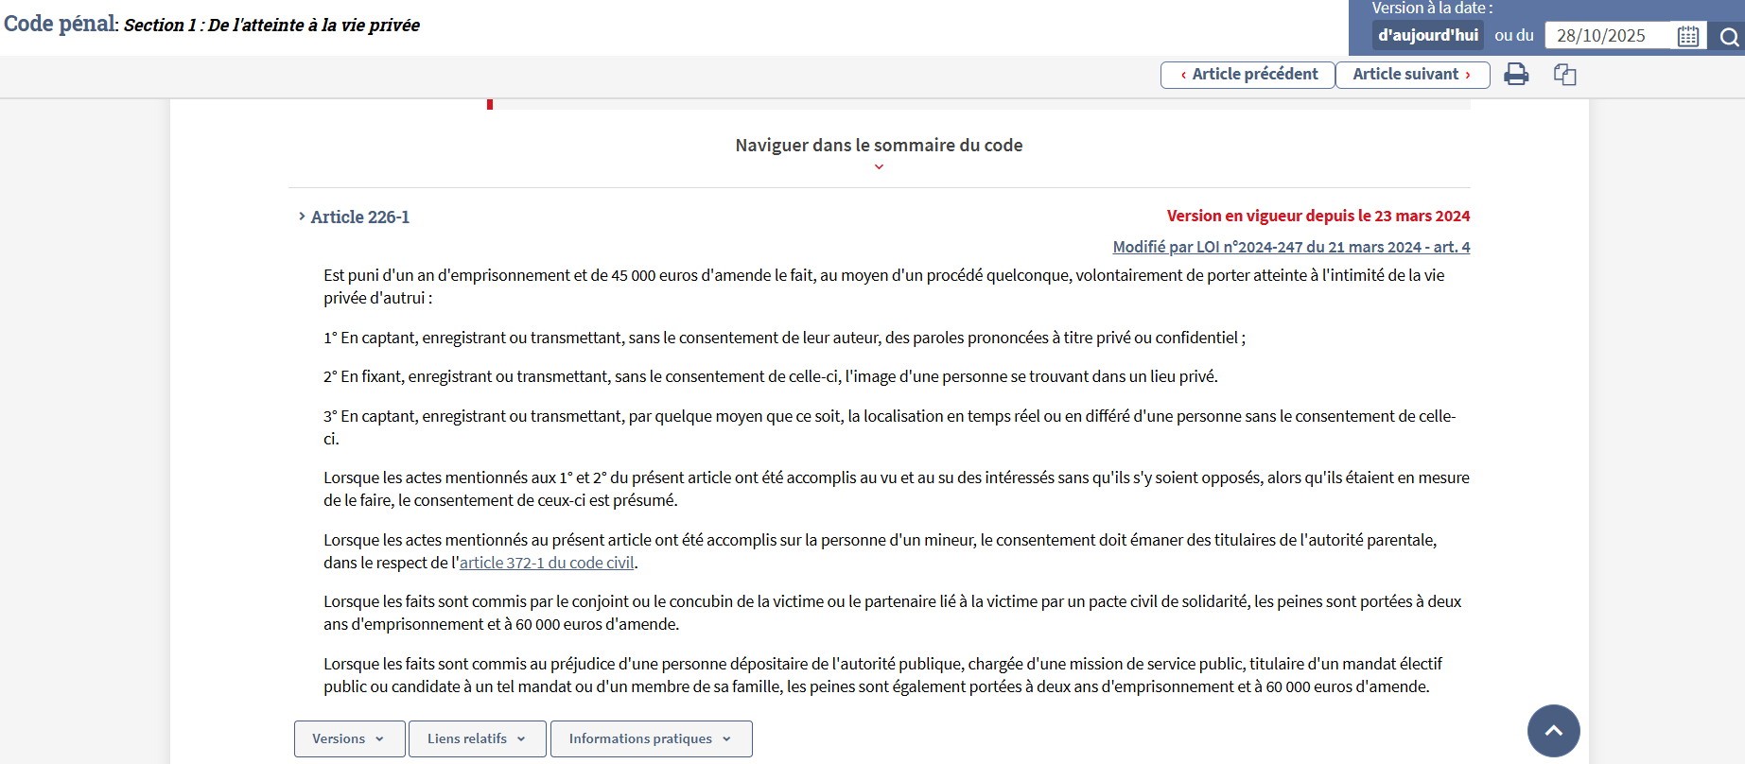Go to Article suivant
Image resolution: width=1745 pixels, height=764 pixels.
(x=1412, y=75)
